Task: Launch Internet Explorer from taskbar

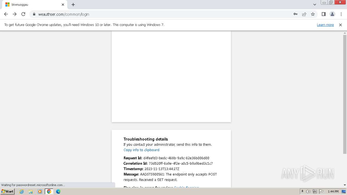Action: [22, 191]
